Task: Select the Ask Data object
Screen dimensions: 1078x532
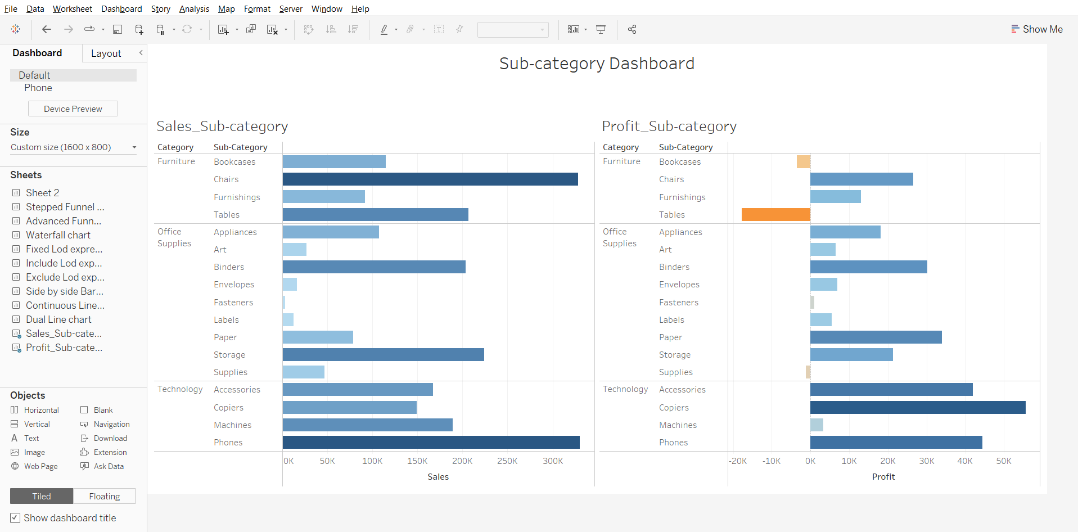Action: coord(102,466)
